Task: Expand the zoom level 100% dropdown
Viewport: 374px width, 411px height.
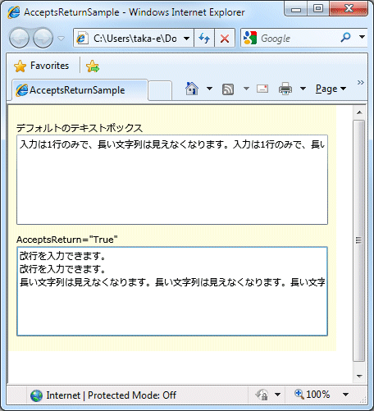Action: (345, 395)
